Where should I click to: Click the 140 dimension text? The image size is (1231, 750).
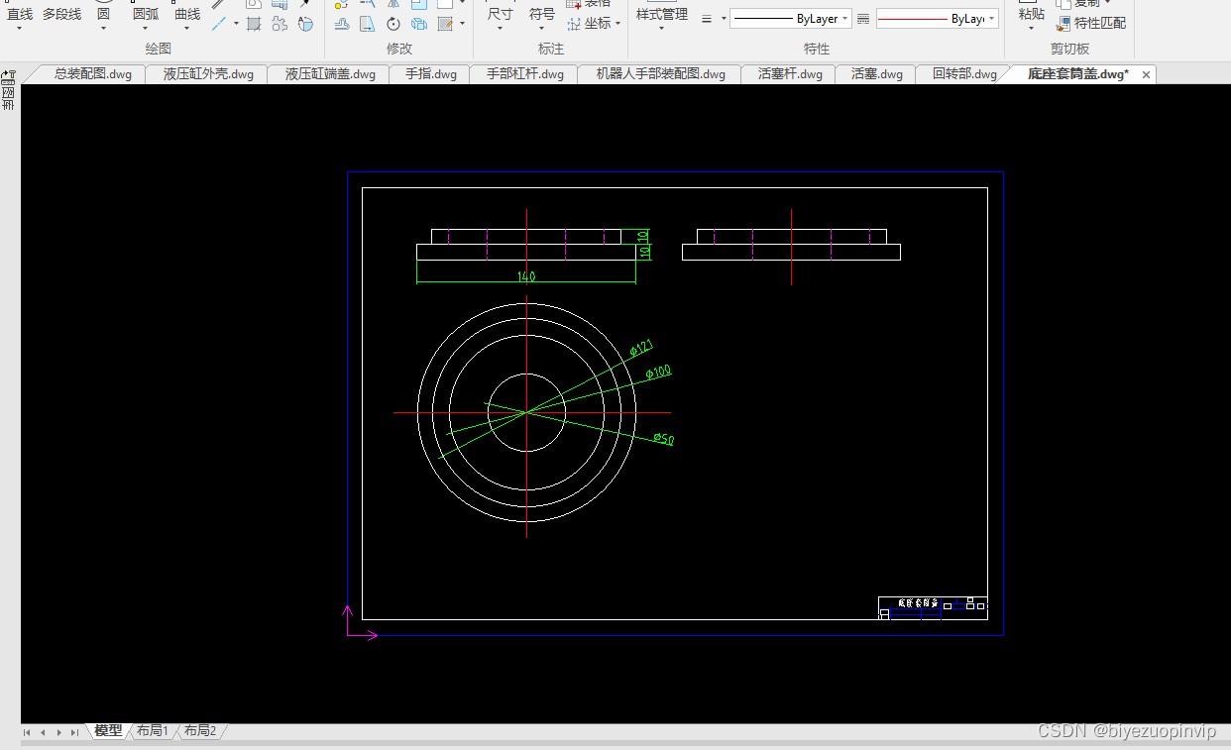(x=526, y=276)
